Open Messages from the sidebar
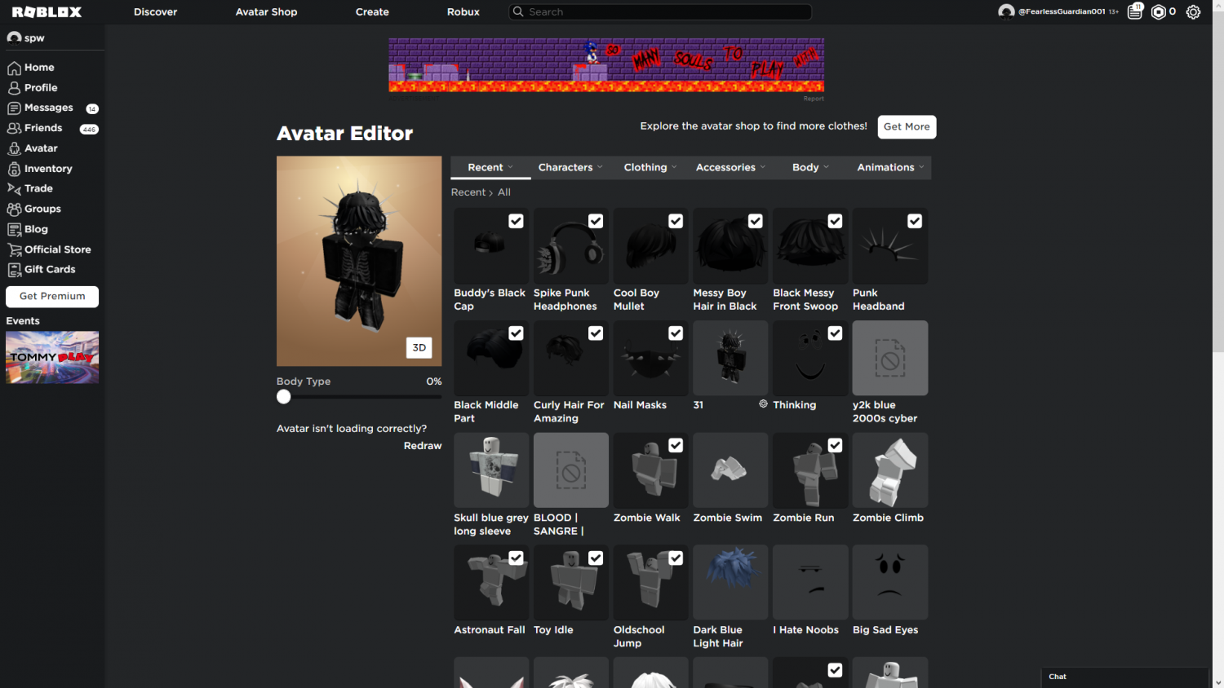Image resolution: width=1224 pixels, height=688 pixels. click(48, 108)
